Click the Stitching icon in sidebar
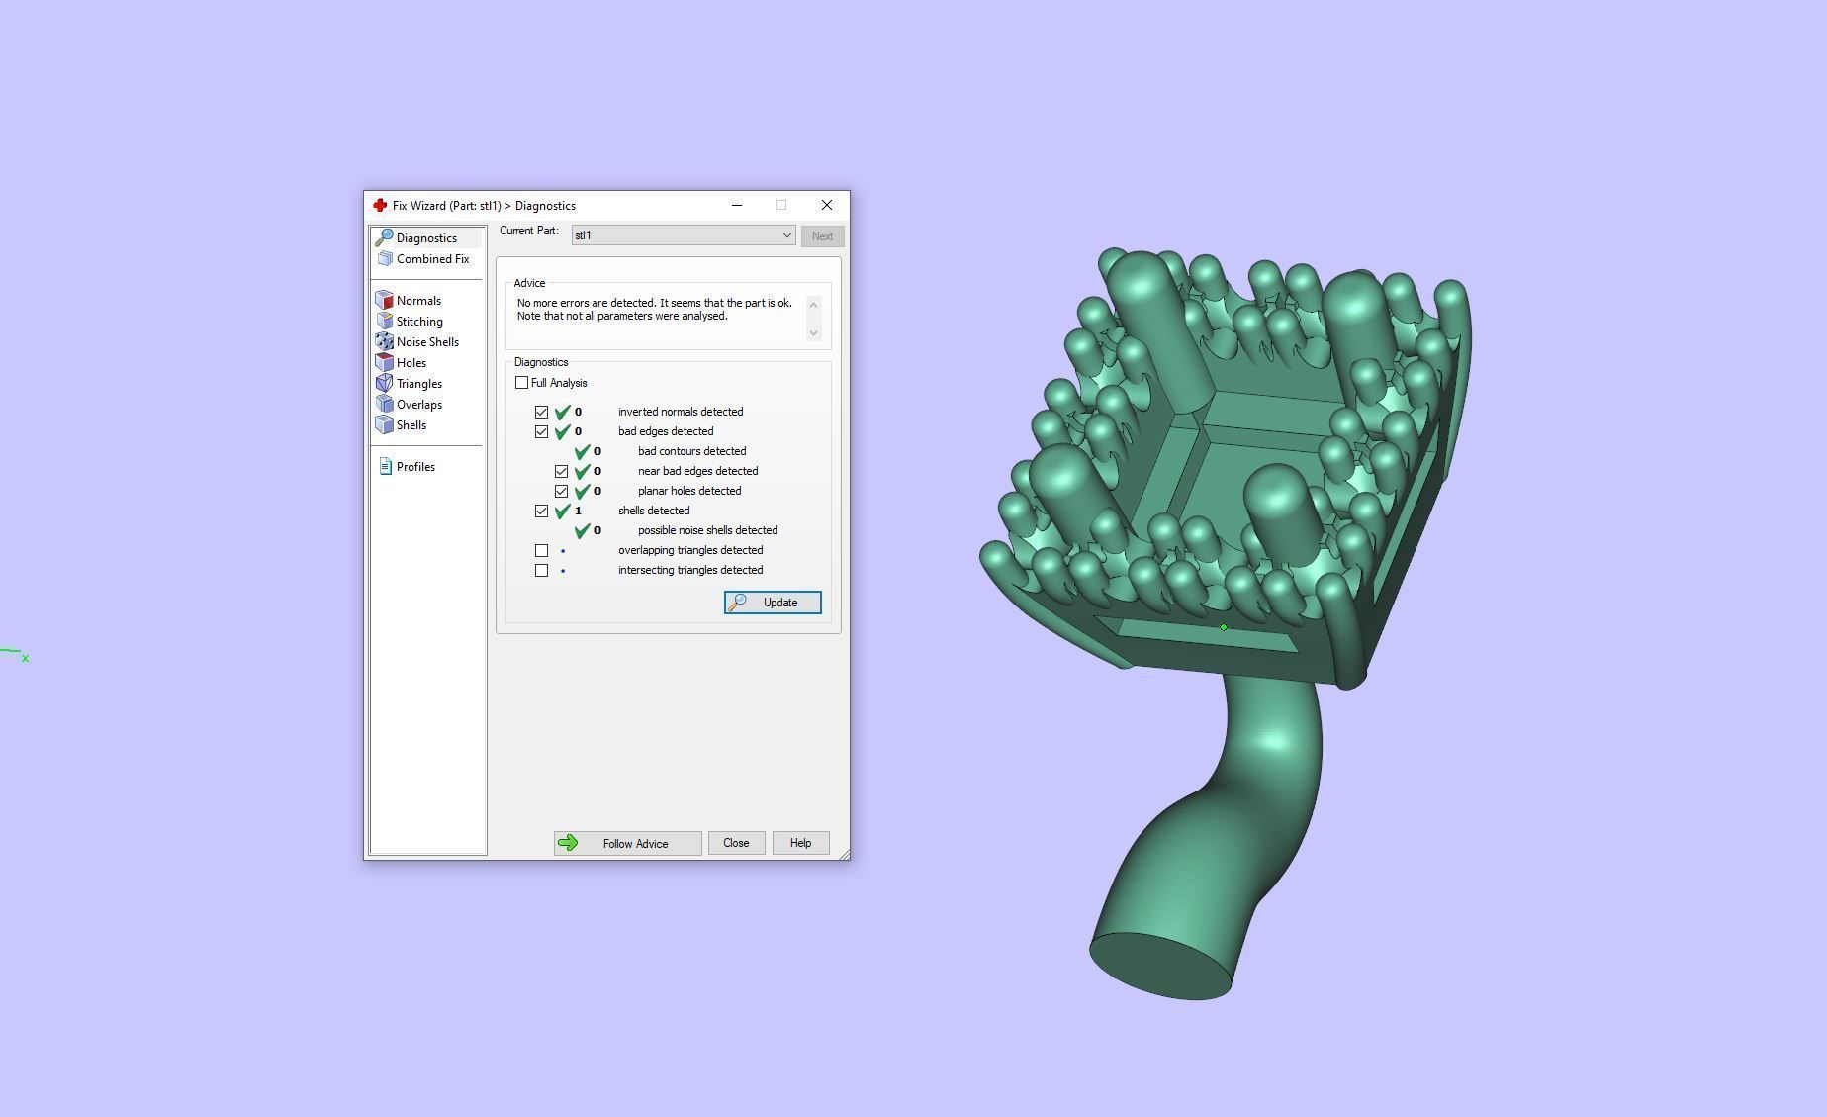Viewport: 1827px width, 1117px height. [x=385, y=322]
